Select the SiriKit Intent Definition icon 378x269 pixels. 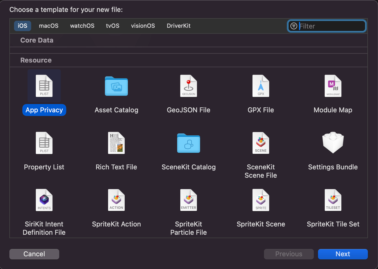[x=44, y=200]
